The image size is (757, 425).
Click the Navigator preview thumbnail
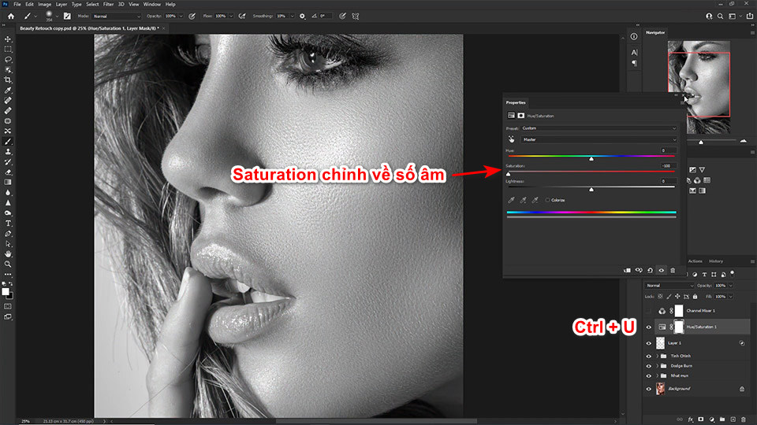click(699, 87)
